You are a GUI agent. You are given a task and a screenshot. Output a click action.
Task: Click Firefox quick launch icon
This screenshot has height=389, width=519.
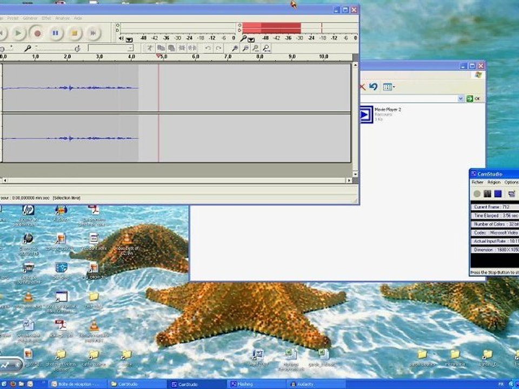tap(12, 384)
